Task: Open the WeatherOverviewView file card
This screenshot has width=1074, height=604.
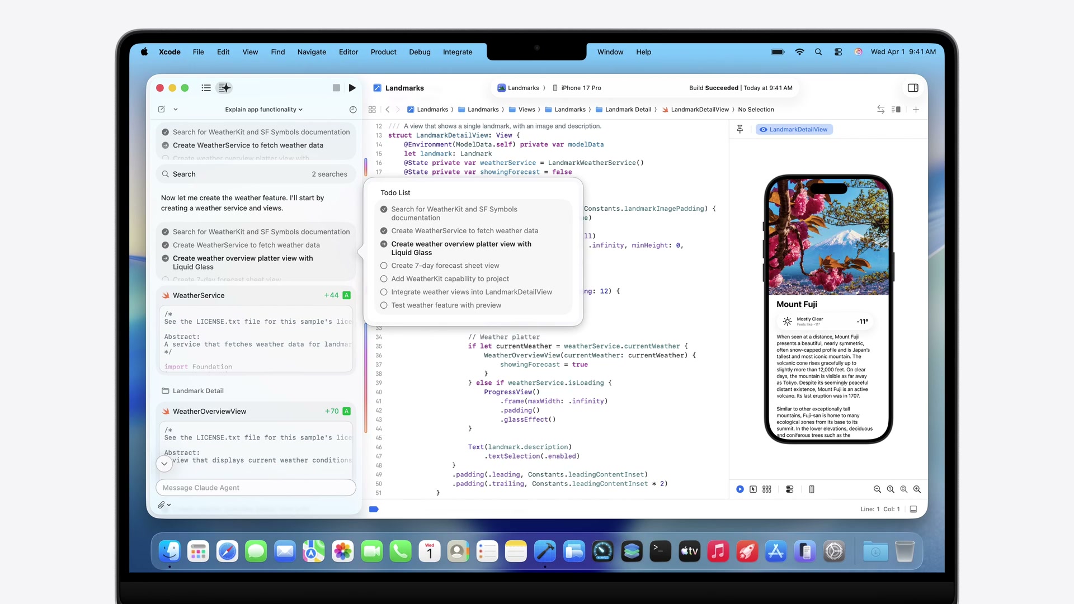Action: pos(256,411)
